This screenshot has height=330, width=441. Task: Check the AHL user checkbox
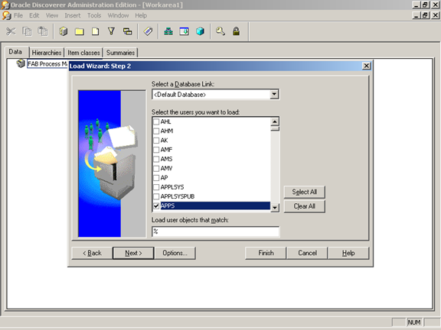[156, 121]
